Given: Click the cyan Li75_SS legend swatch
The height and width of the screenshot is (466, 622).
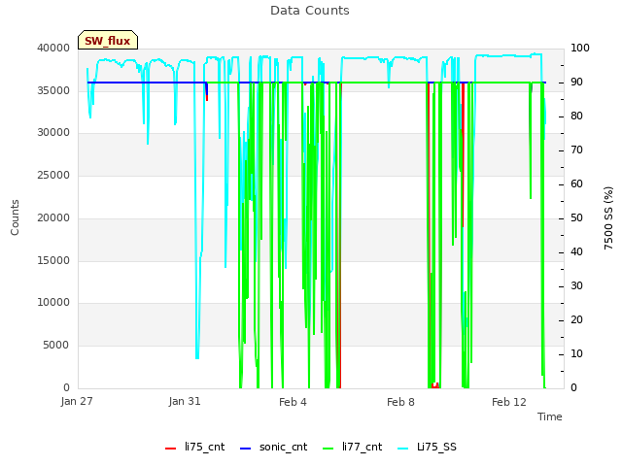Looking at the screenshot, I should pyautogui.click(x=402, y=449).
